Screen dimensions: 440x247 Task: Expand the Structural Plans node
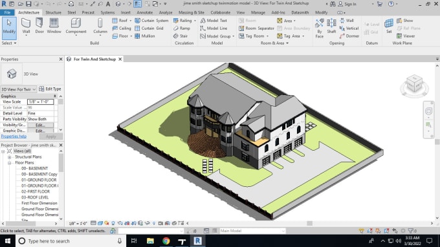(x=9, y=157)
